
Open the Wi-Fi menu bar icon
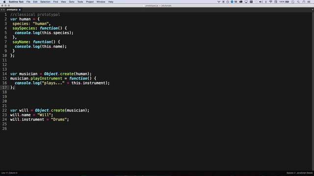(270, 2)
